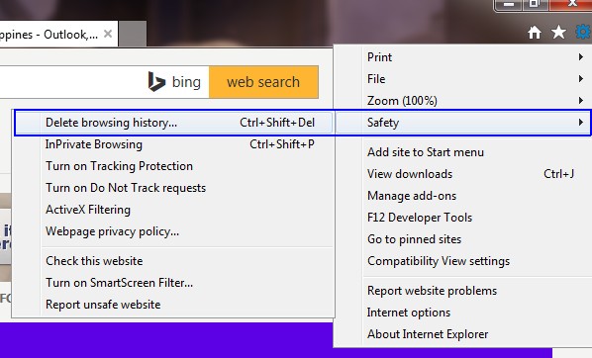Choose Add site to Start menu

(x=463, y=152)
